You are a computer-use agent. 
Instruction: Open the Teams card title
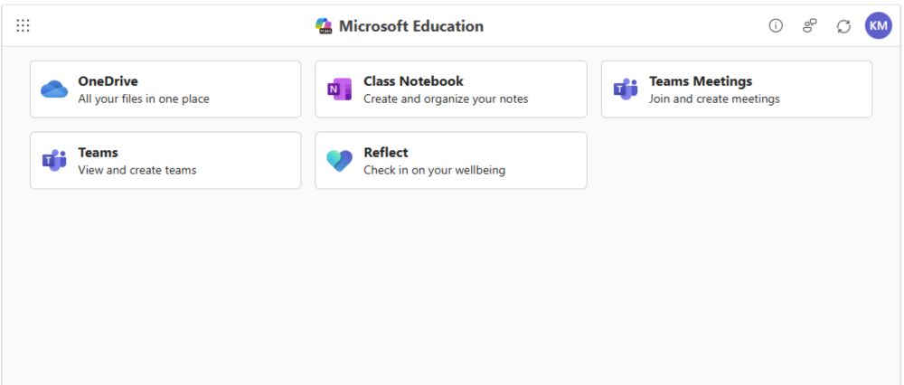coord(98,153)
